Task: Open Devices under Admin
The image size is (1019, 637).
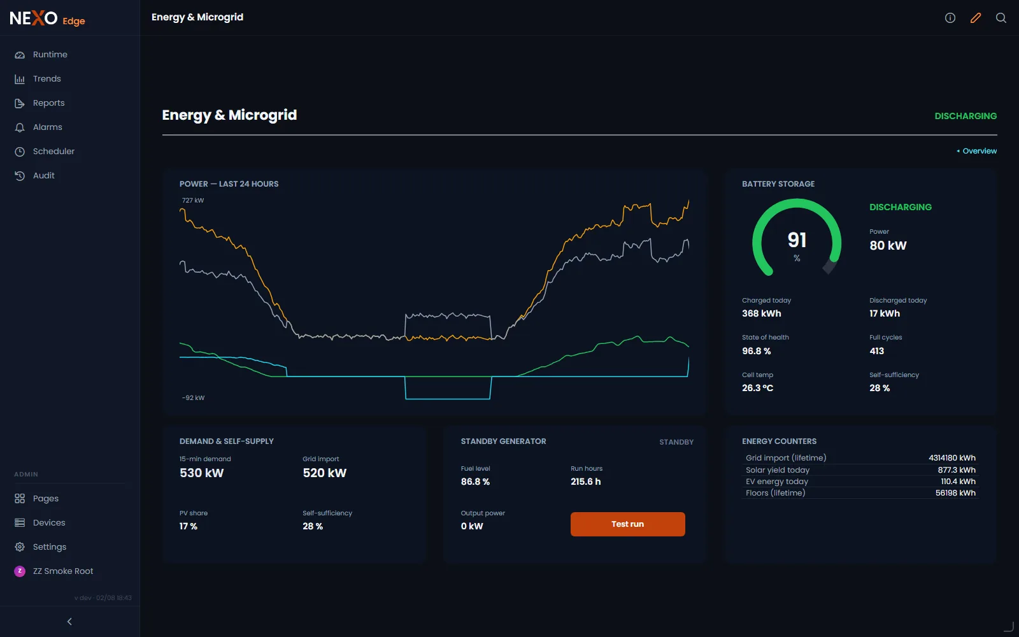Action: pos(69,523)
